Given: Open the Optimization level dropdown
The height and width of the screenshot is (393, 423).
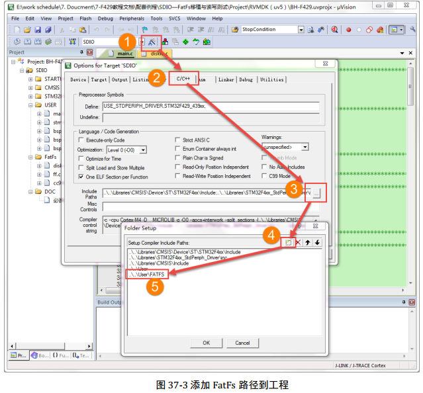Looking at the screenshot, I should click(143, 150).
